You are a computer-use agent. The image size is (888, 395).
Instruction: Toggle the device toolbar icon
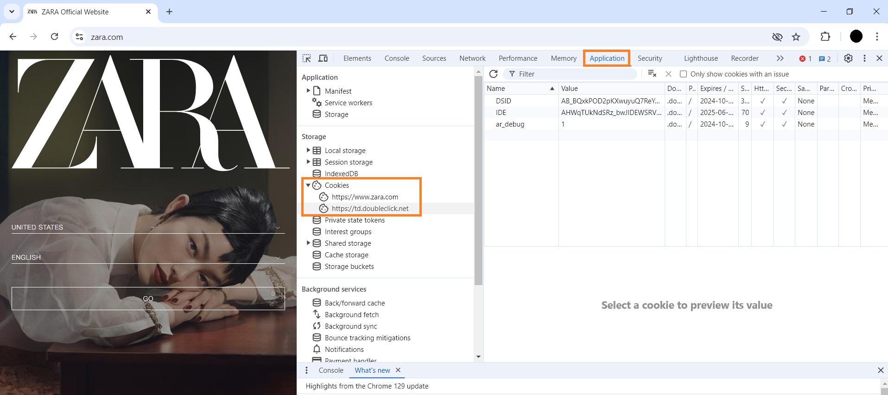(323, 58)
